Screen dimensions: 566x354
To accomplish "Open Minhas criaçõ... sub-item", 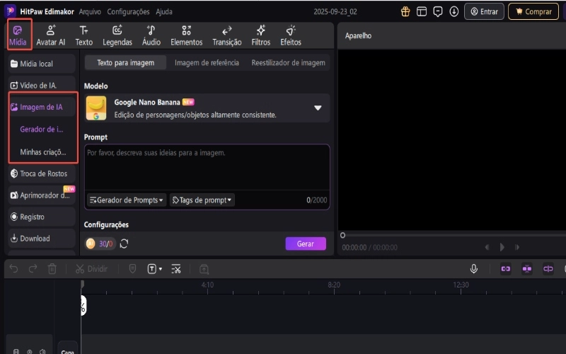I will coord(43,152).
